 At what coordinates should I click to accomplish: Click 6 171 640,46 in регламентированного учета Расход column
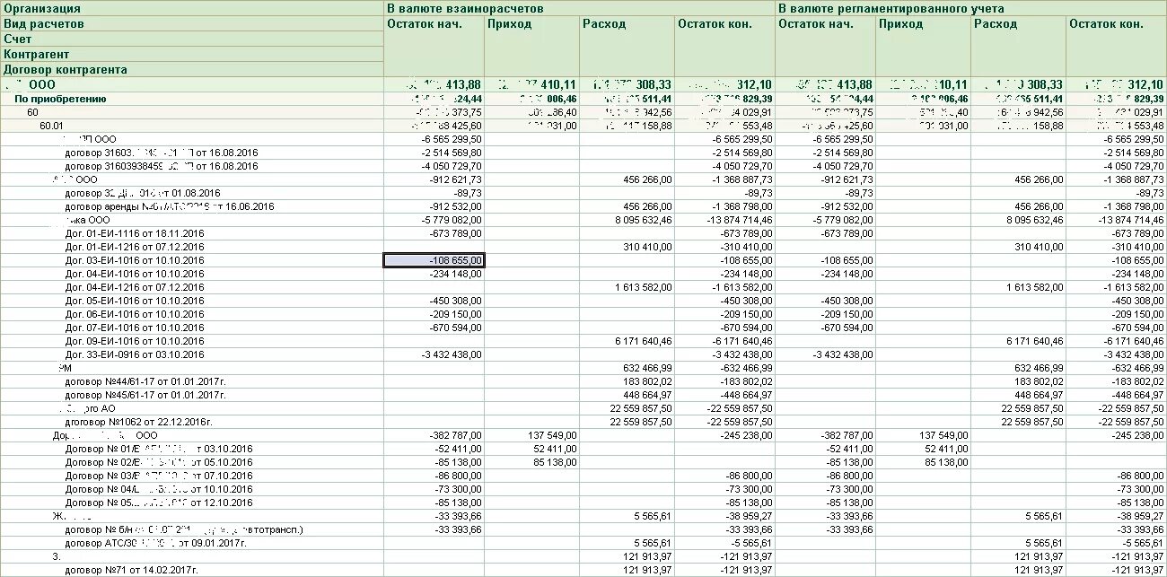click(1018, 341)
